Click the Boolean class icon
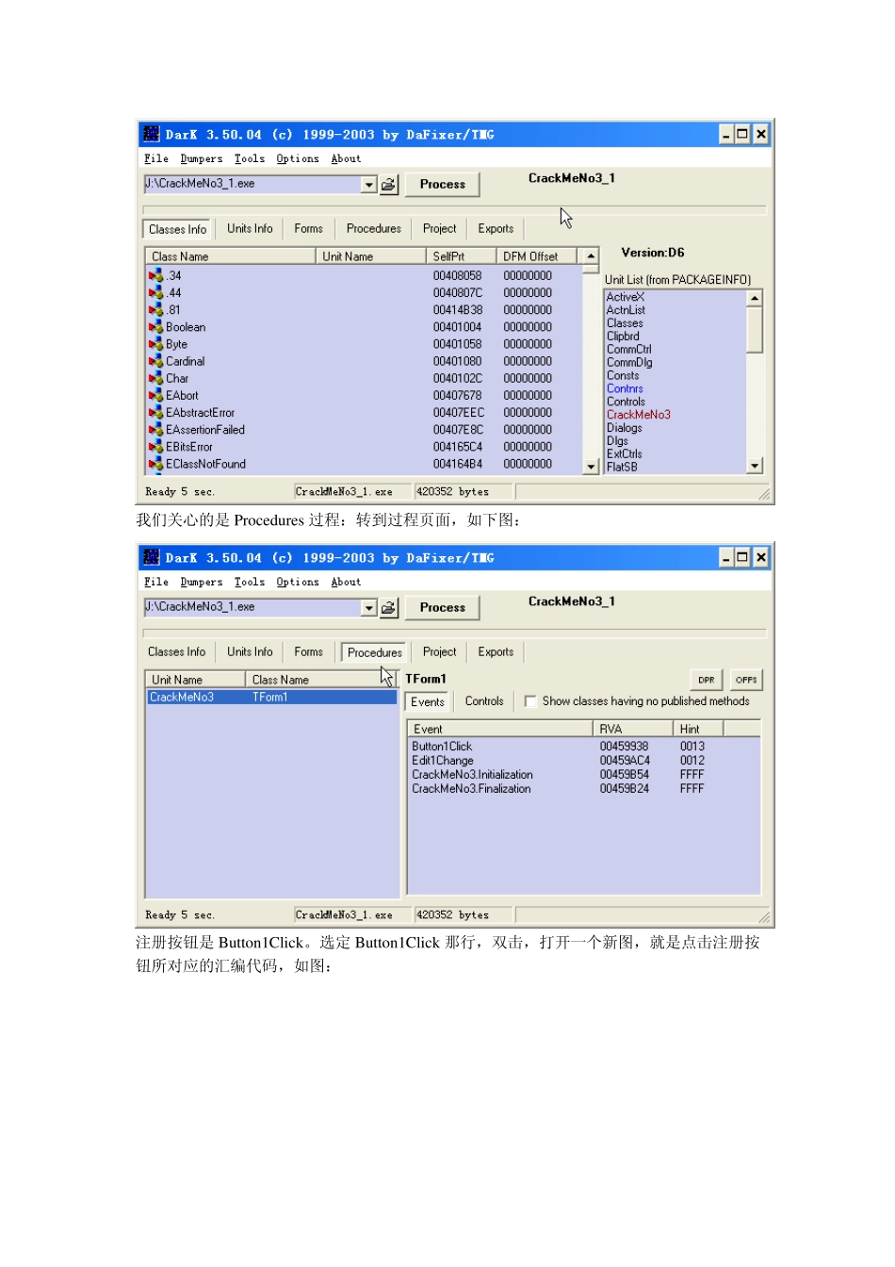 (155, 327)
